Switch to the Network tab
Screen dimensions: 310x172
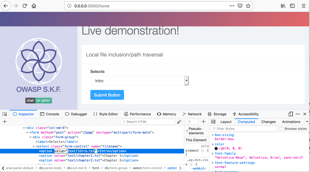pyautogui.click(x=192, y=114)
